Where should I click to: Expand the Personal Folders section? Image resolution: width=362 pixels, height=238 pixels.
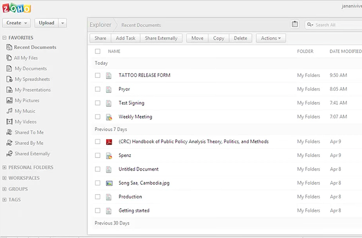tap(5, 167)
